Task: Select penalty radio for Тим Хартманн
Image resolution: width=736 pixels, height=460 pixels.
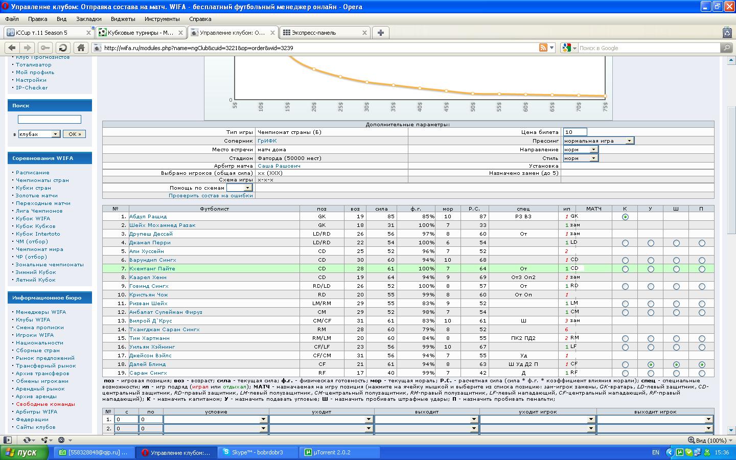Action: 702,338
